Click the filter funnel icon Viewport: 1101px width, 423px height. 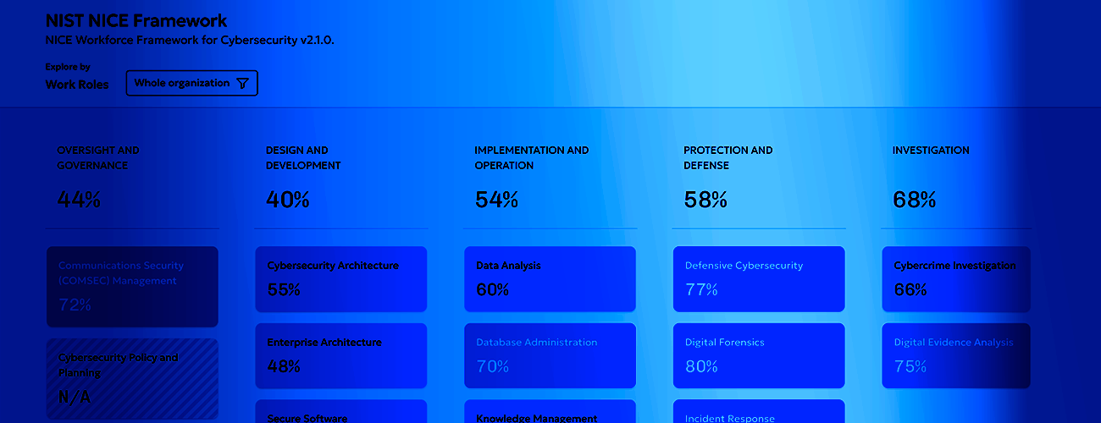click(x=243, y=83)
